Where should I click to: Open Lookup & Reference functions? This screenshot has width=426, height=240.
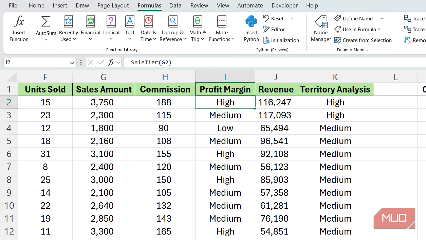click(x=173, y=29)
